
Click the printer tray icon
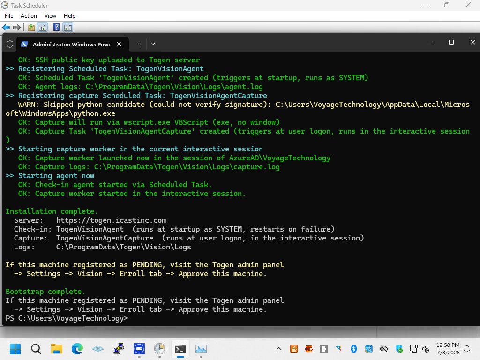coord(324,349)
